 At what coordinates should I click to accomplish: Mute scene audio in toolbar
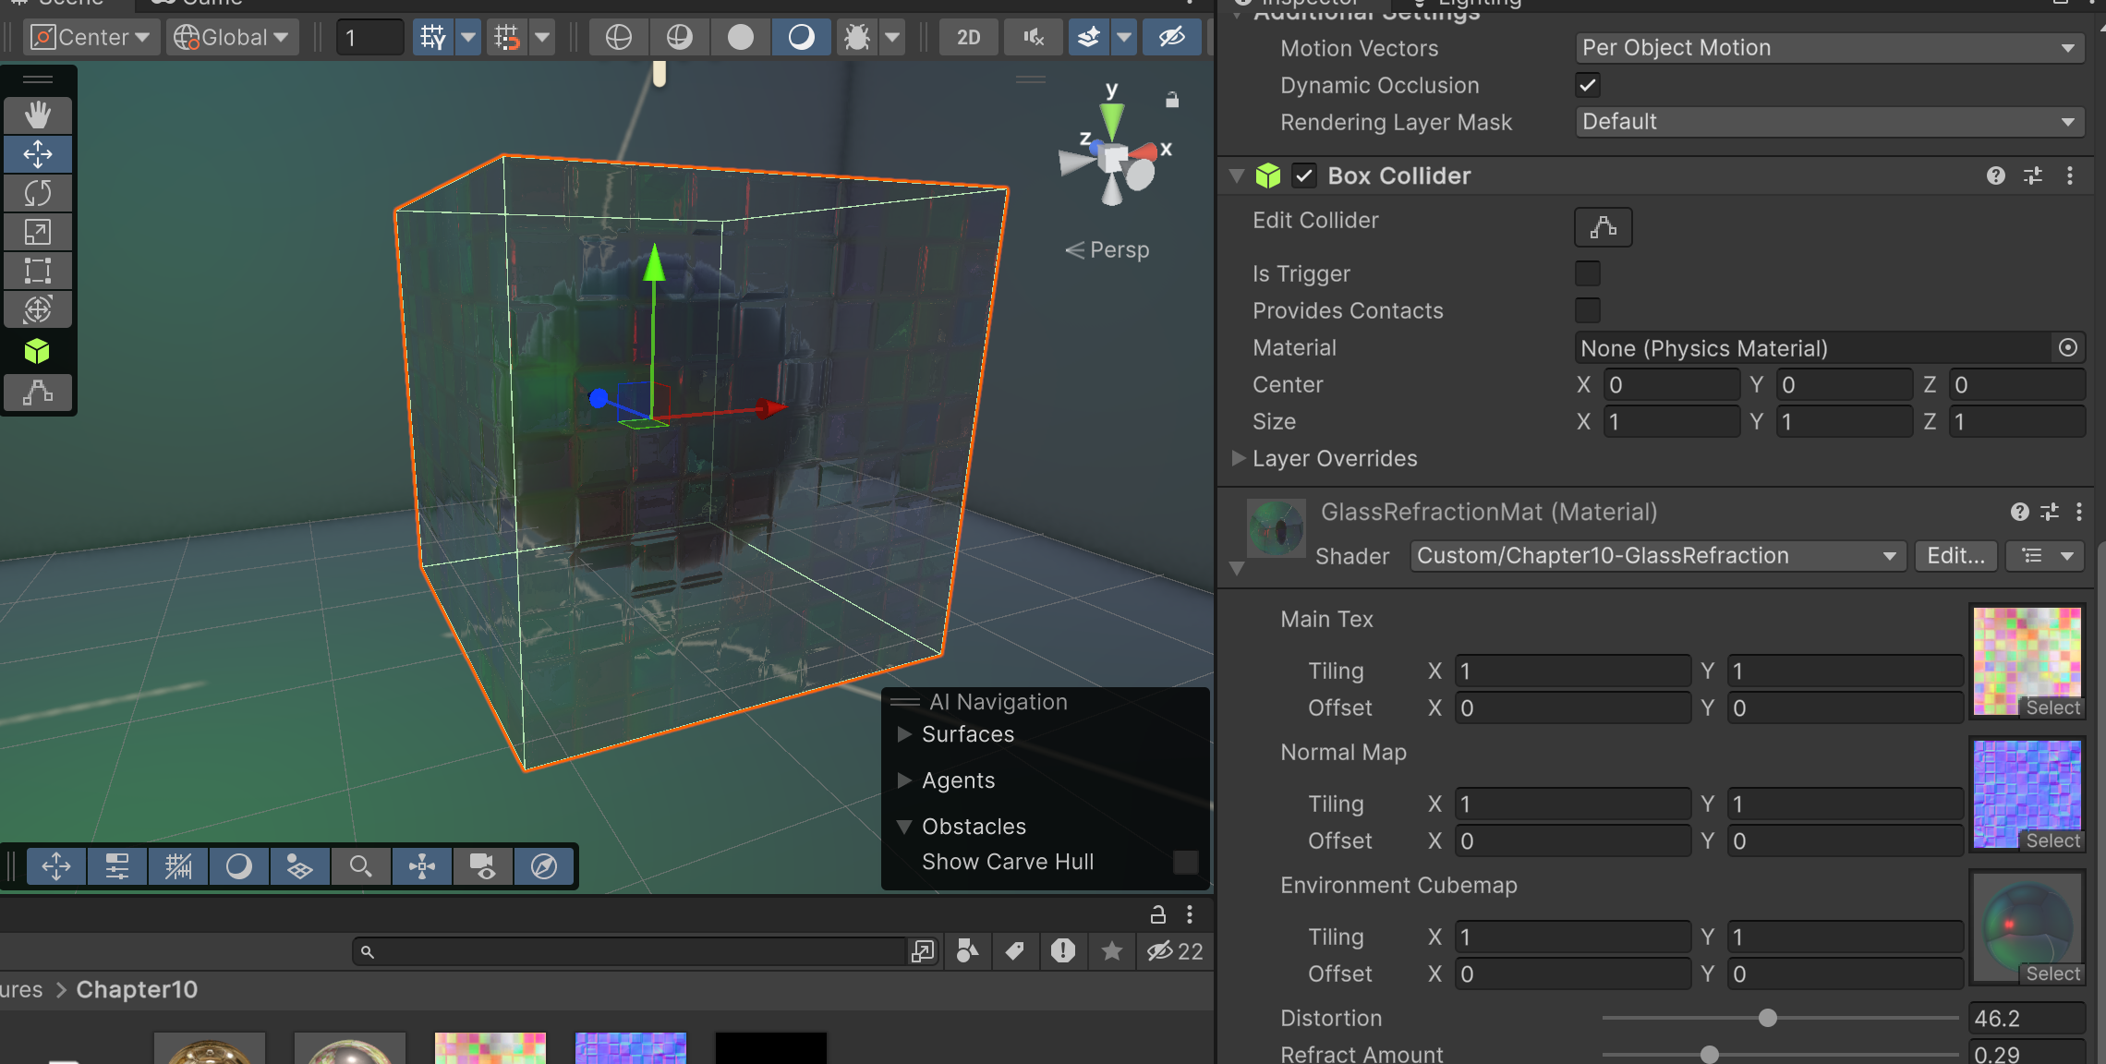point(1034,37)
